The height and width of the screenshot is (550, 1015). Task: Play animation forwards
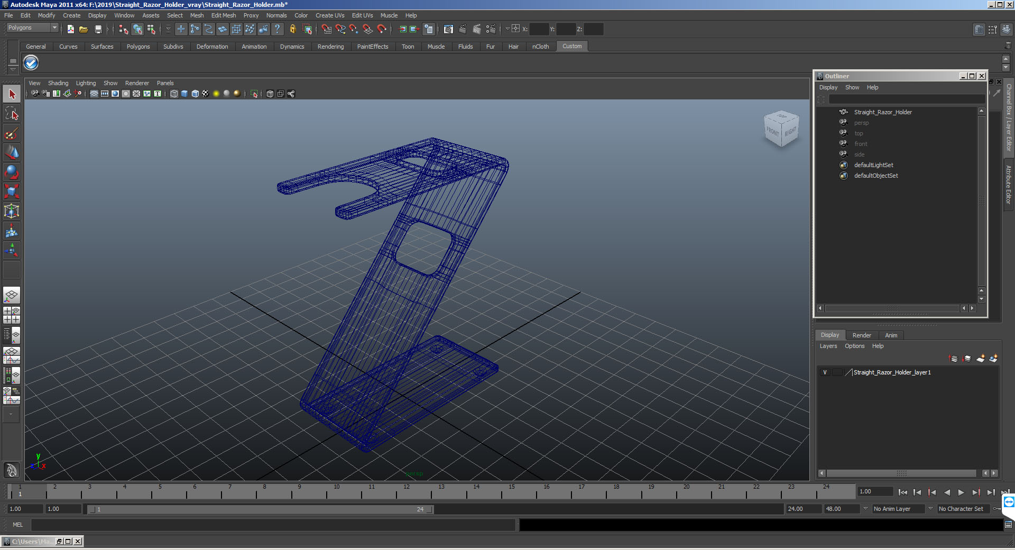point(961,492)
